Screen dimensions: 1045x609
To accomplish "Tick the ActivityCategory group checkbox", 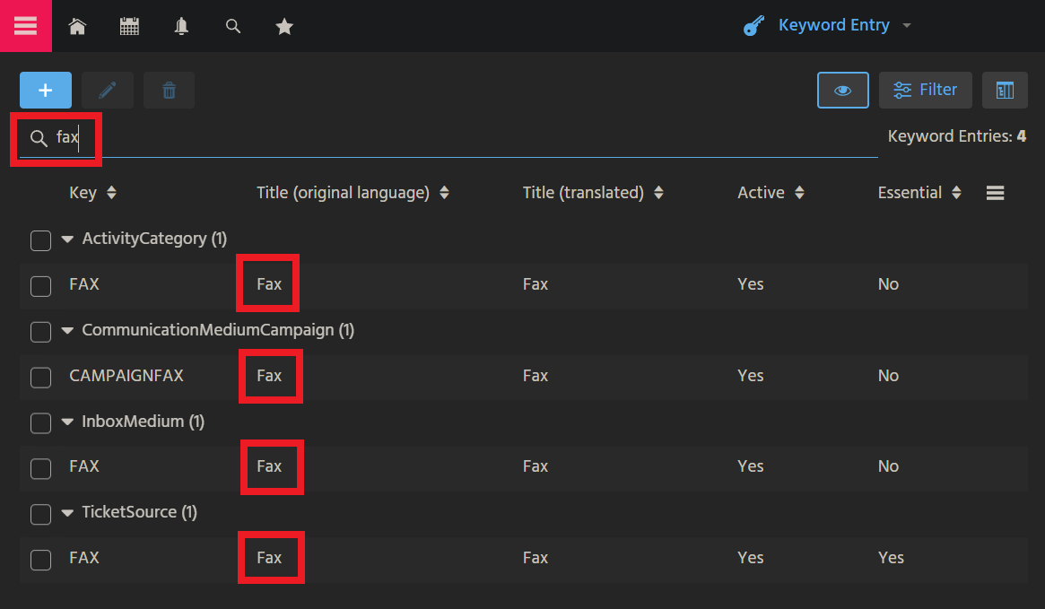I will tap(40, 239).
